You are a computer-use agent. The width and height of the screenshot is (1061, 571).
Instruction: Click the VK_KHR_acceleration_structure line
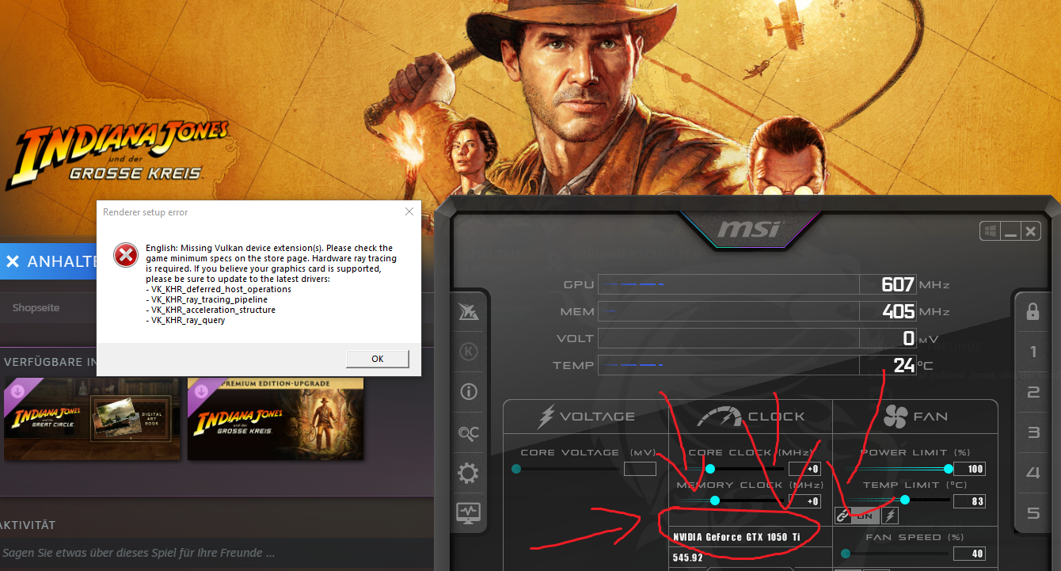click(211, 310)
